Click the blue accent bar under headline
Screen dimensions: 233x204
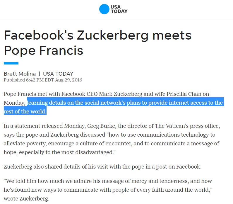[x=11, y=63]
